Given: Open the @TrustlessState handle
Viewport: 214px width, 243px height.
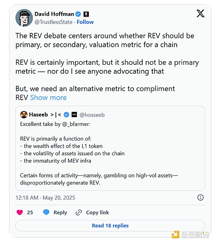Looking at the screenshot, I should [x=53, y=22].
